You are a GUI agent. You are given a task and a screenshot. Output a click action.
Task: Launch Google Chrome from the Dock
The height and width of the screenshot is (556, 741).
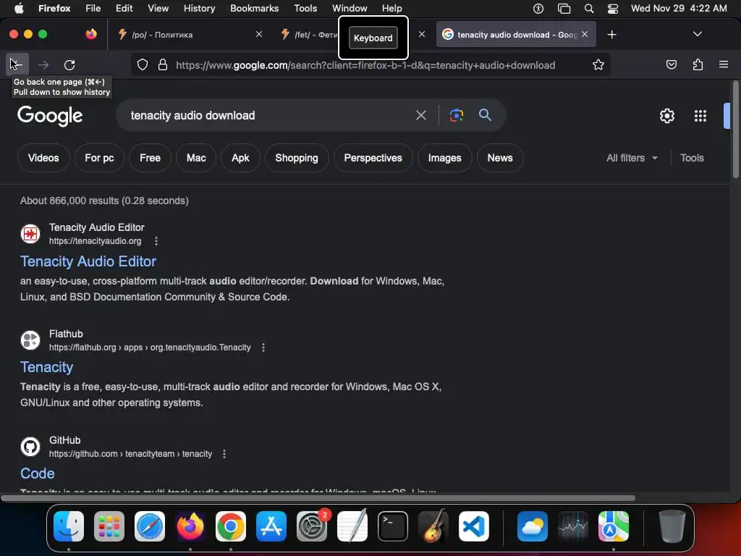point(231,526)
